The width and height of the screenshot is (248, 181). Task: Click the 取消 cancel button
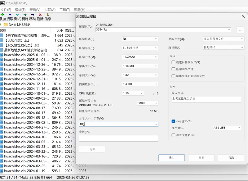201,158
